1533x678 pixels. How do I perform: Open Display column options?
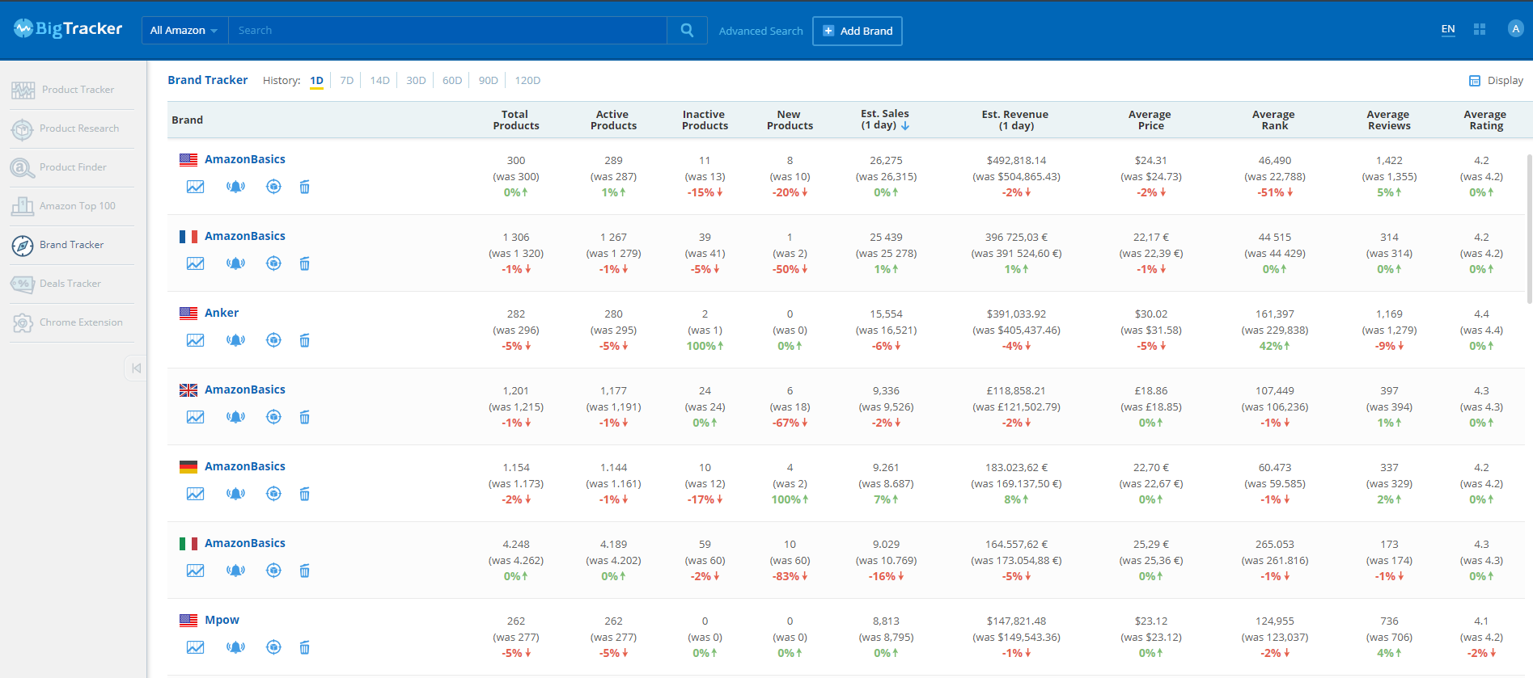tap(1496, 81)
